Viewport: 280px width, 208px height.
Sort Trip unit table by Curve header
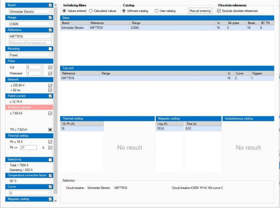(x=242, y=73)
